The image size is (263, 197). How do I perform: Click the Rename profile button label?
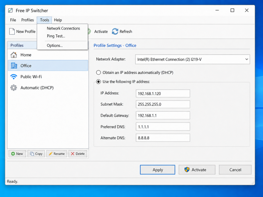[x=59, y=154]
